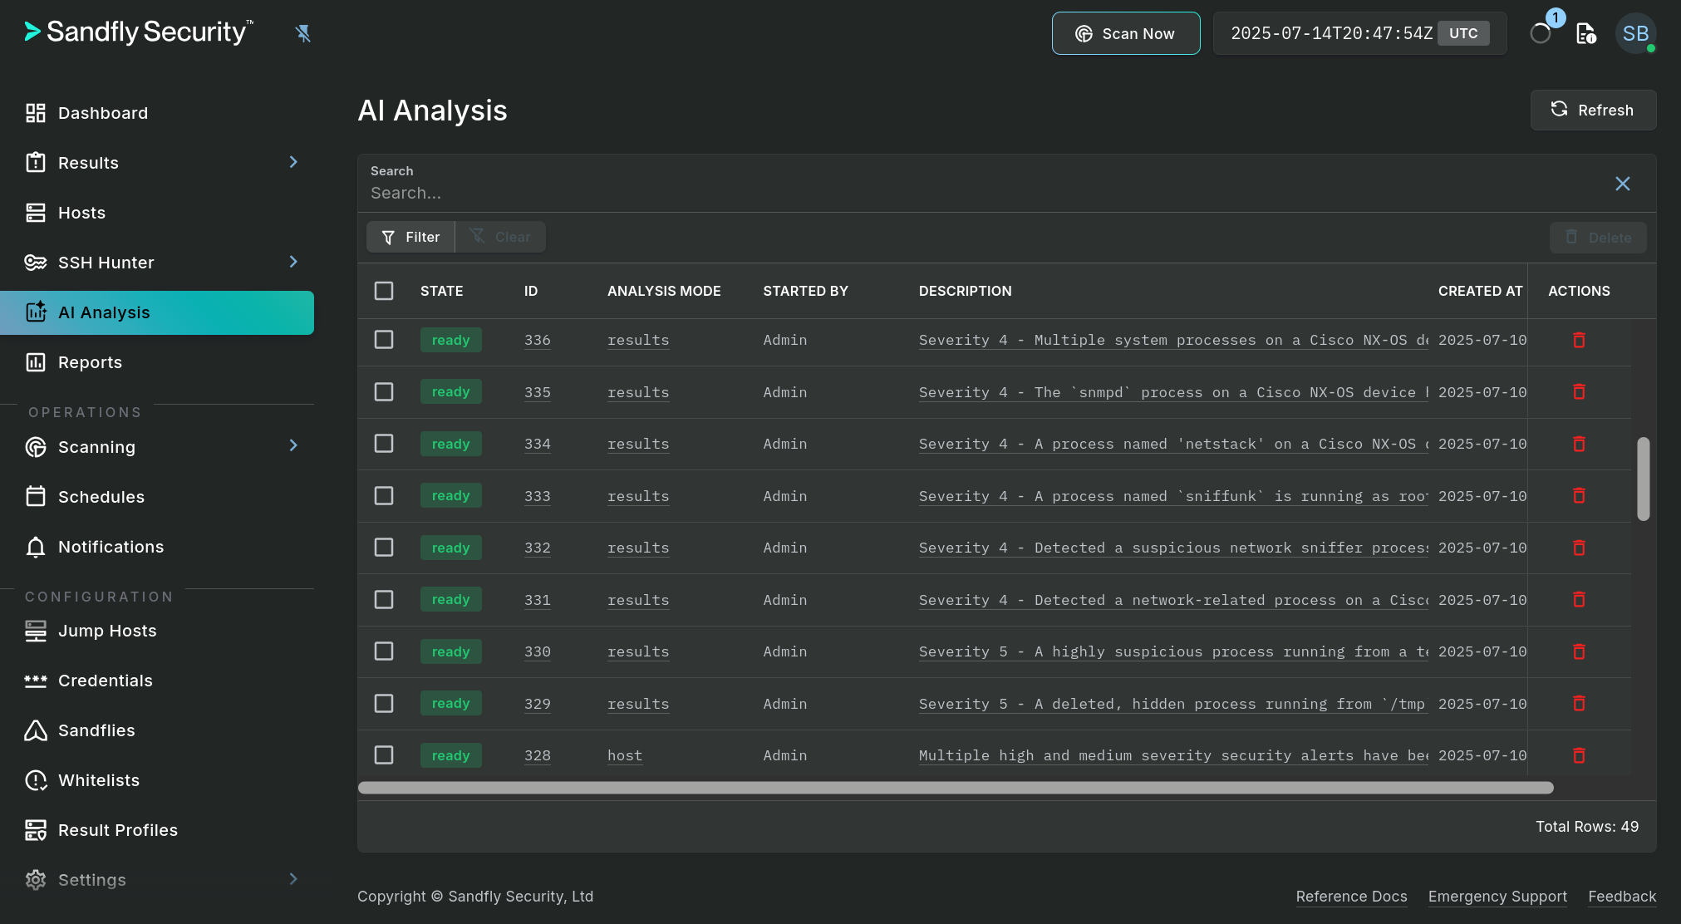The image size is (1681, 924).
Task: Expand the Settings submenu chevron
Action: (293, 879)
